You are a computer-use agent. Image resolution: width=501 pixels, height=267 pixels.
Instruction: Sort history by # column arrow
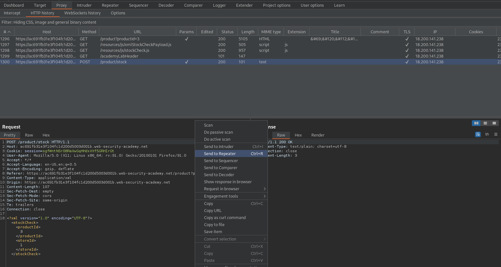click(9, 32)
